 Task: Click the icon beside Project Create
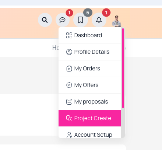click(69, 118)
